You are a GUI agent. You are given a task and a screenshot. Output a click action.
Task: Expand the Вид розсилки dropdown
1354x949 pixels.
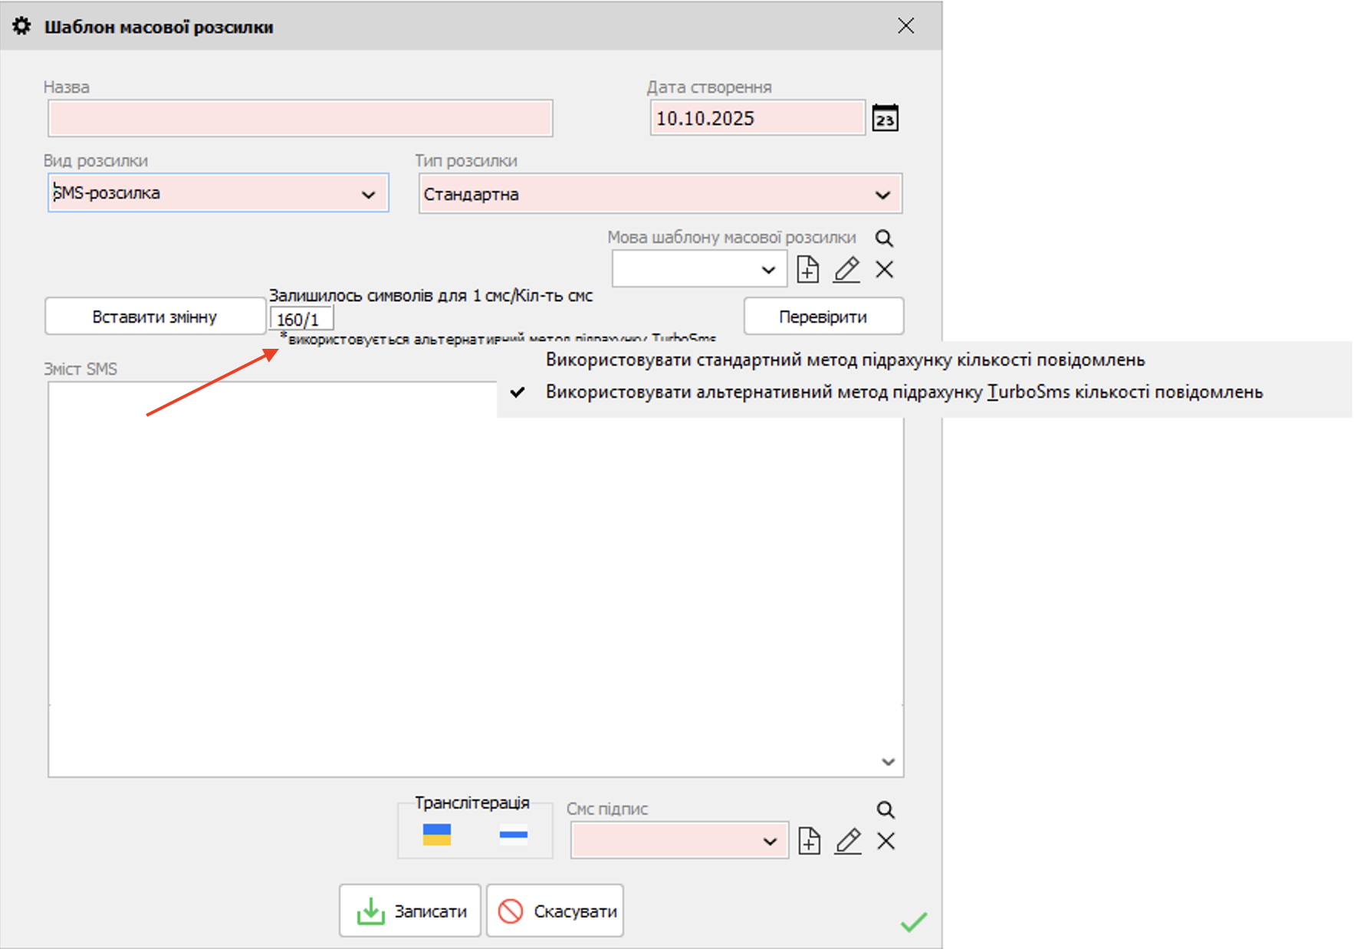coord(368,195)
